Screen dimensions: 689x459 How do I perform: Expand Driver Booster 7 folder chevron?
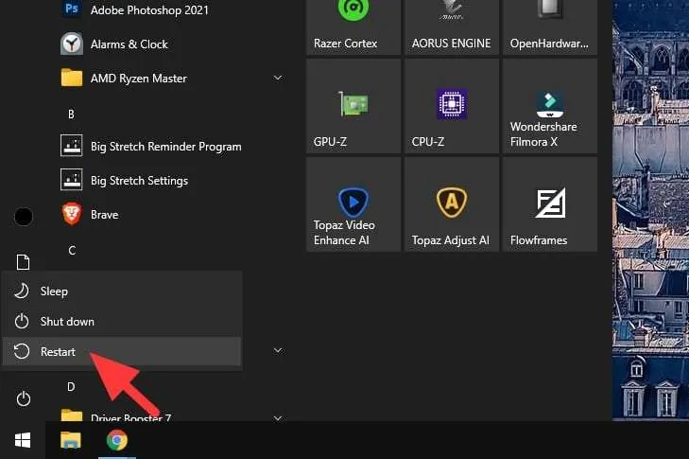[278, 417]
